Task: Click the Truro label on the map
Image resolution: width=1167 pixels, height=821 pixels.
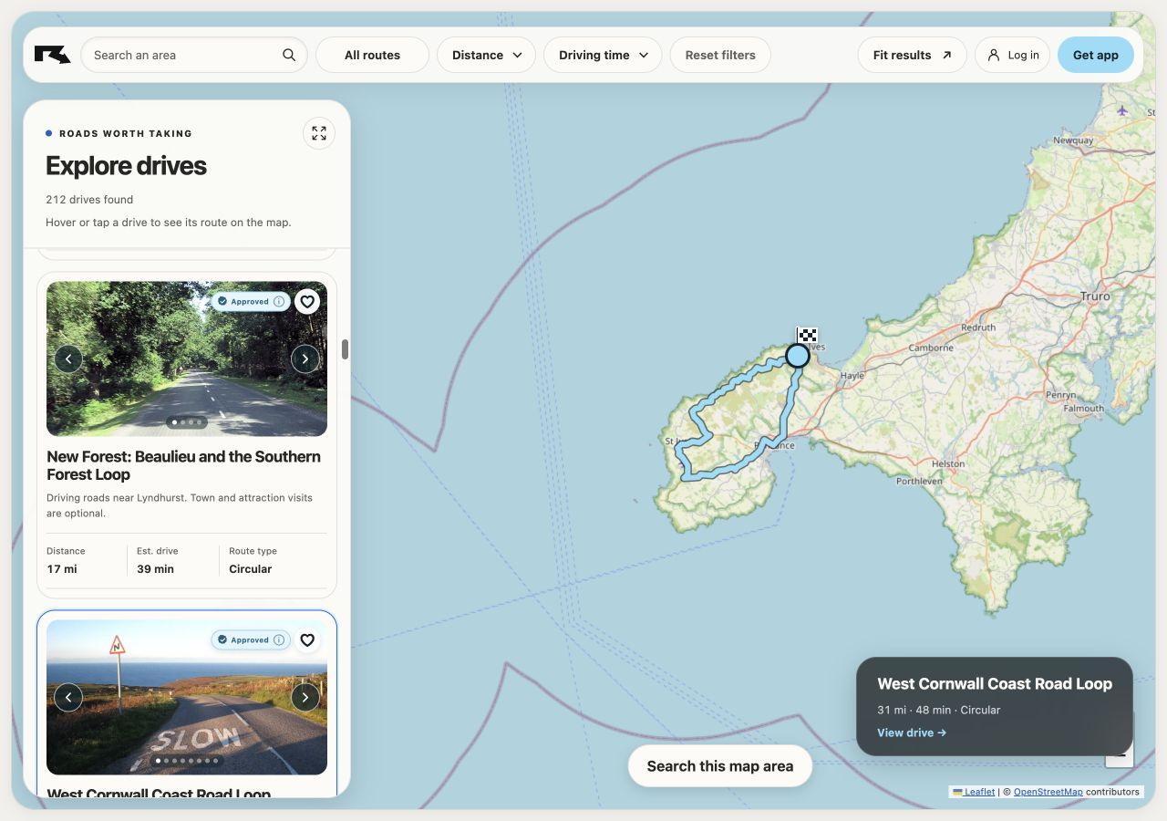Action: 1095,296
